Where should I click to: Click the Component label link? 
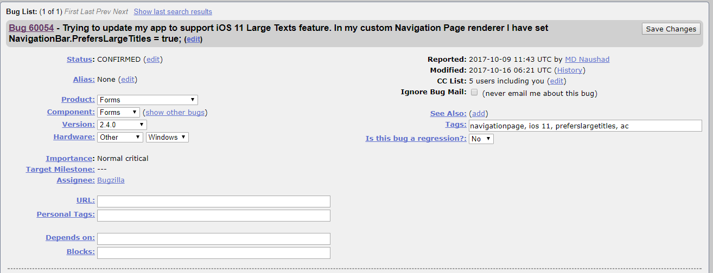pyautogui.click(x=70, y=112)
